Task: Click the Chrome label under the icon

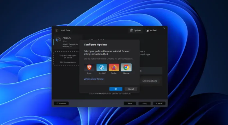Action: [126, 73]
